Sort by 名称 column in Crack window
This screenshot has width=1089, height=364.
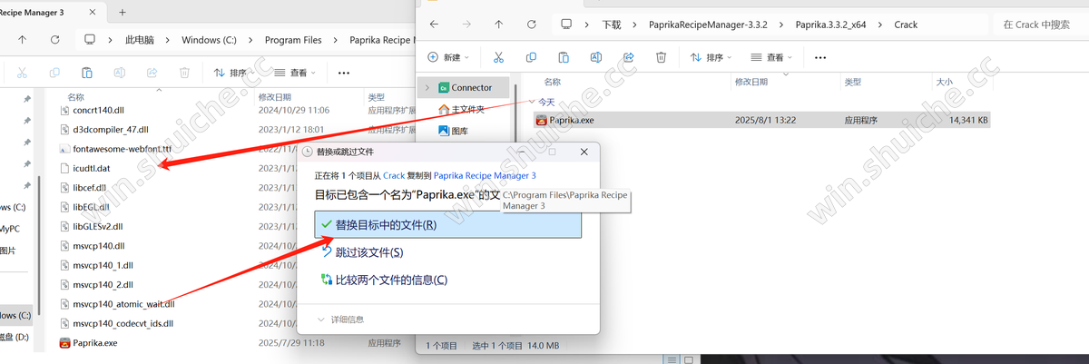pos(552,82)
